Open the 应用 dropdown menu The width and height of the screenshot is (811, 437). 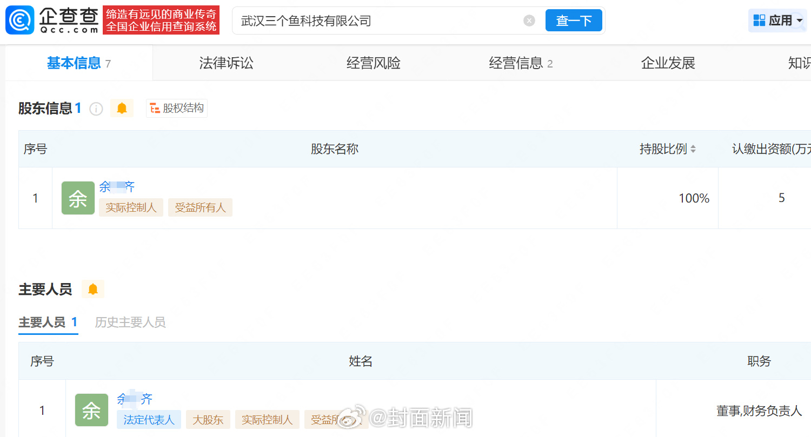777,21
